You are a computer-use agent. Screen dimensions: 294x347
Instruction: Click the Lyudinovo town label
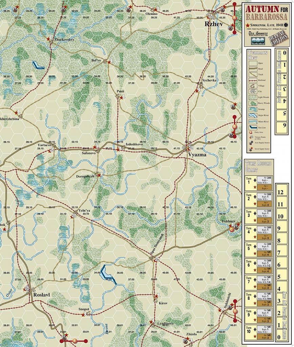coord(165,324)
